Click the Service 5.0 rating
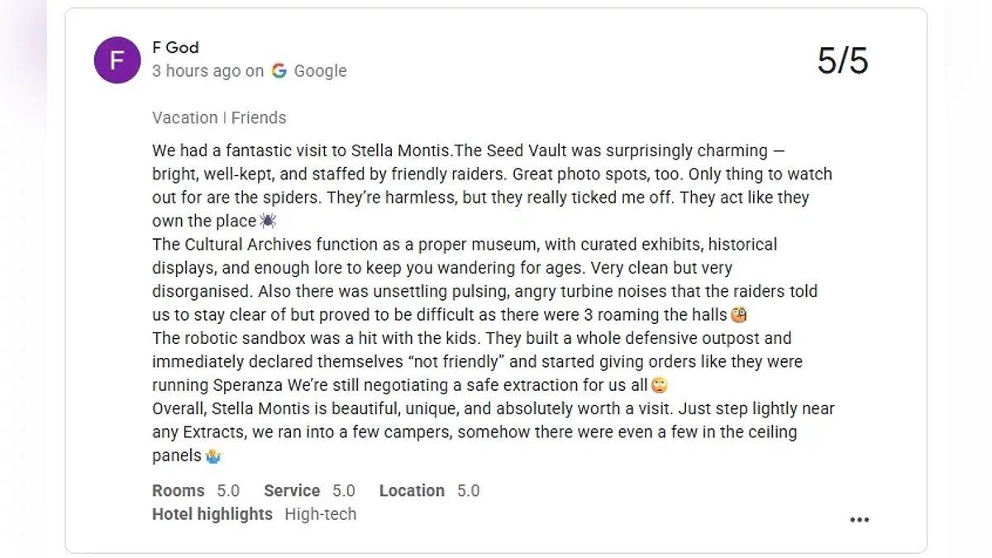Viewport: 992px width, 558px height. click(x=309, y=491)
